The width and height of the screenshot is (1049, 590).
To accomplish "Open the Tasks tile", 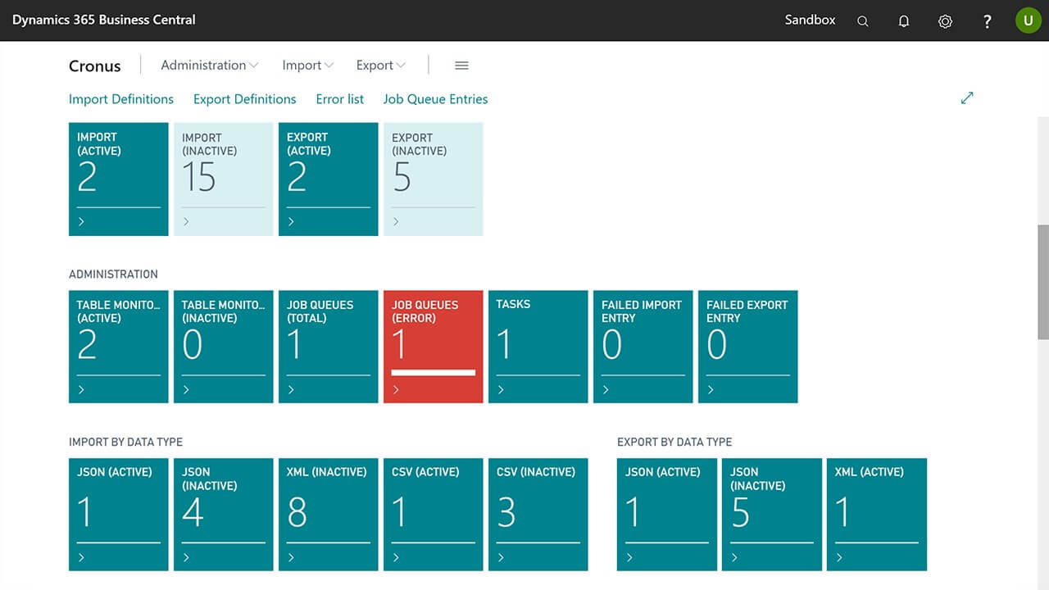I will pos(538,347).
